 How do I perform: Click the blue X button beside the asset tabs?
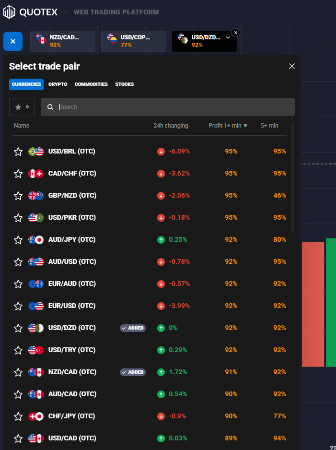[13, 41]
